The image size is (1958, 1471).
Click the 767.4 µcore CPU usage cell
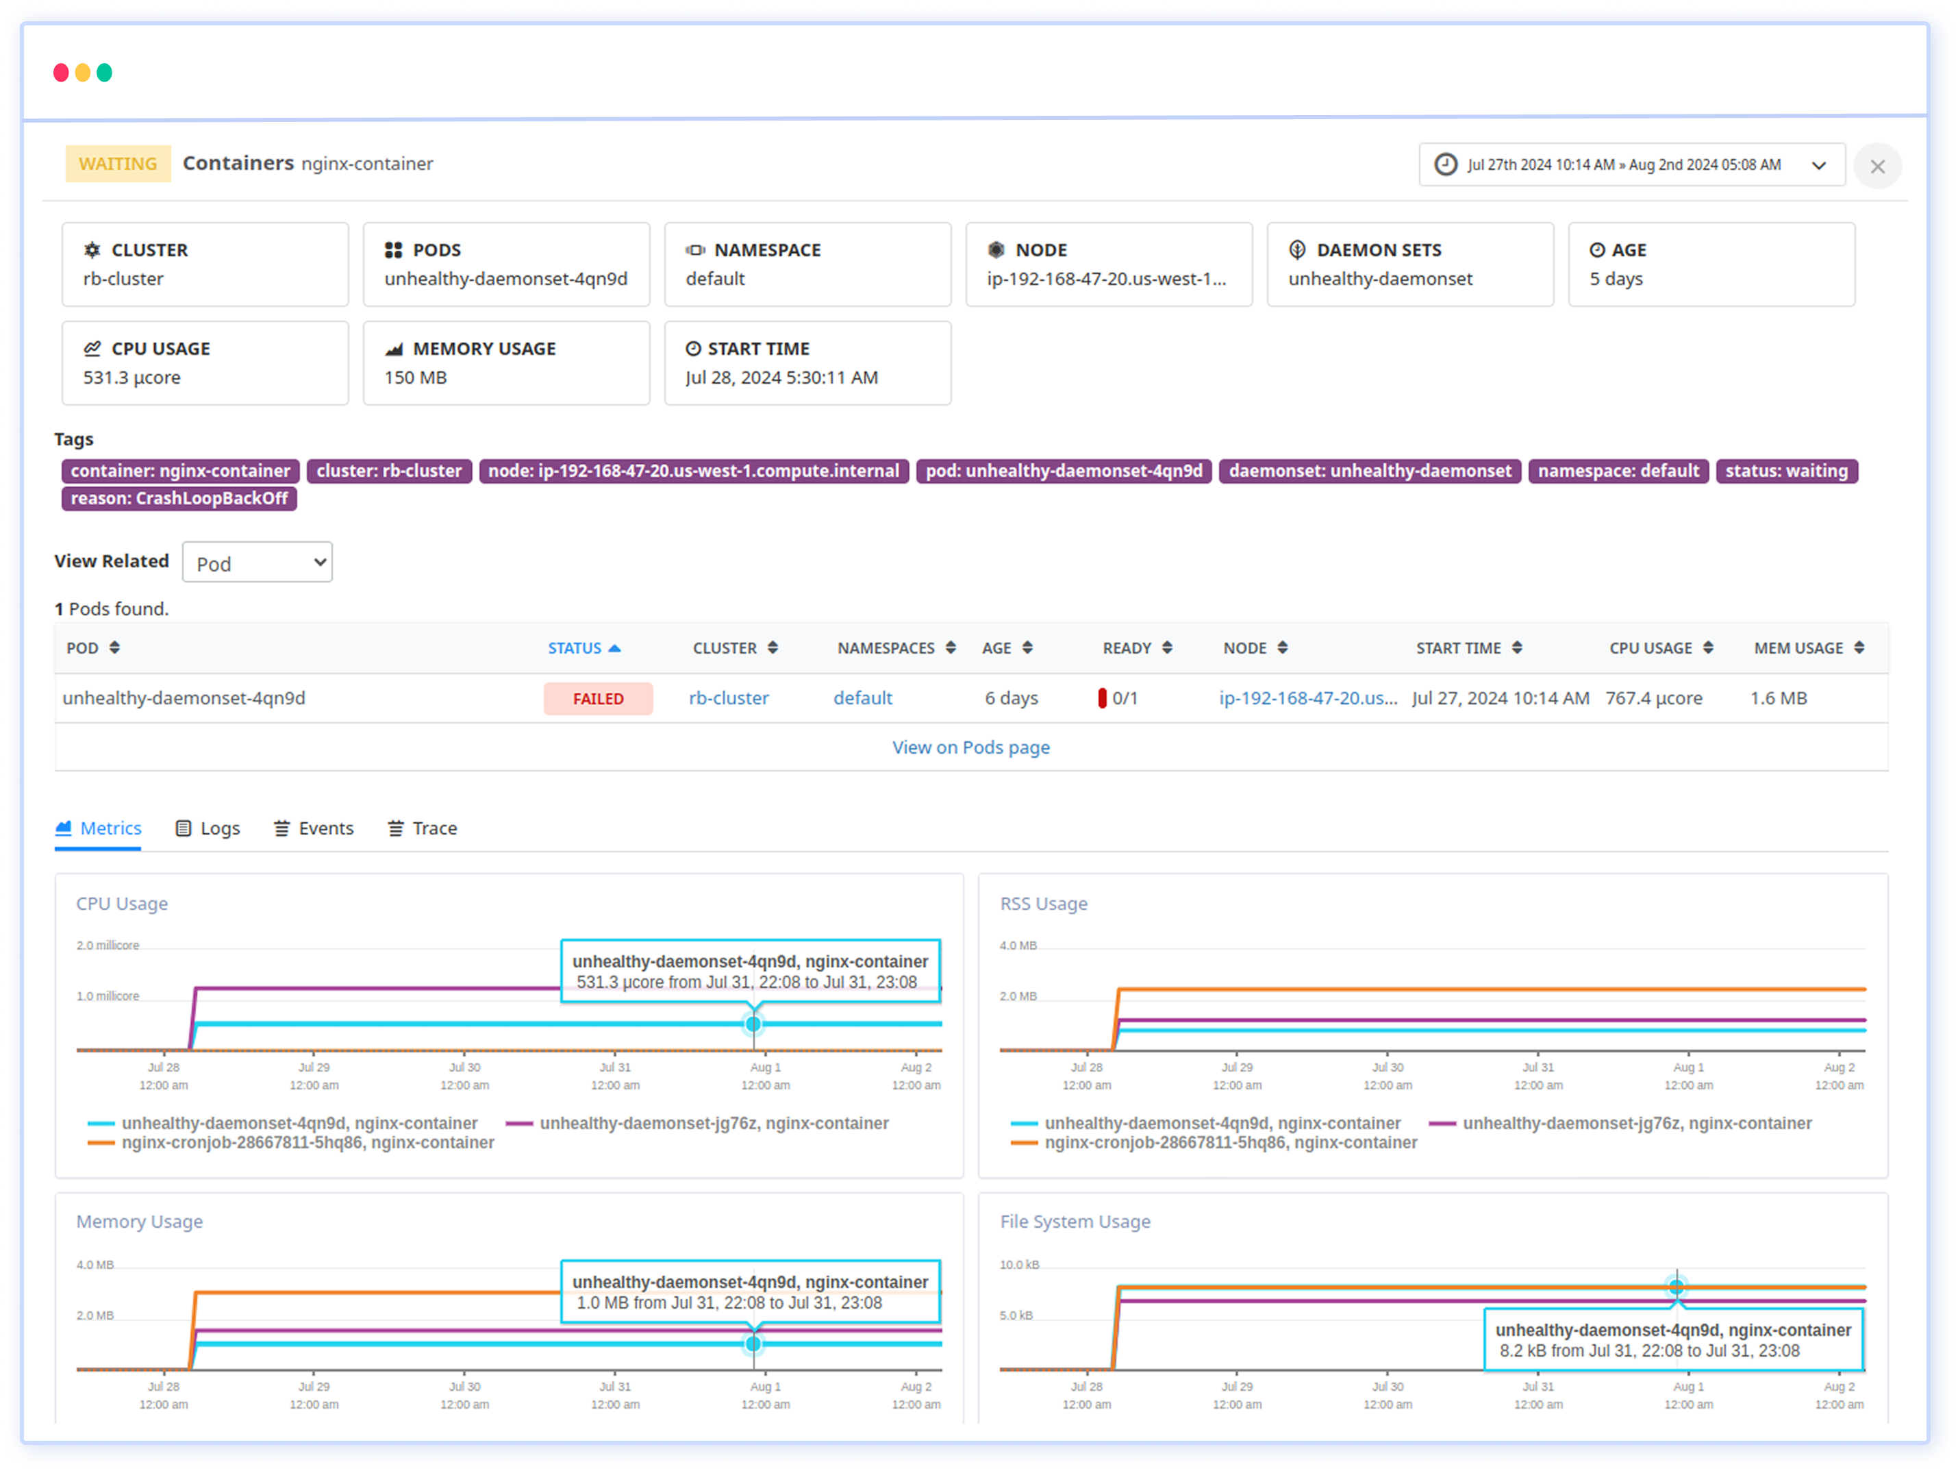pyautogui.click(x=1653, y=699)
